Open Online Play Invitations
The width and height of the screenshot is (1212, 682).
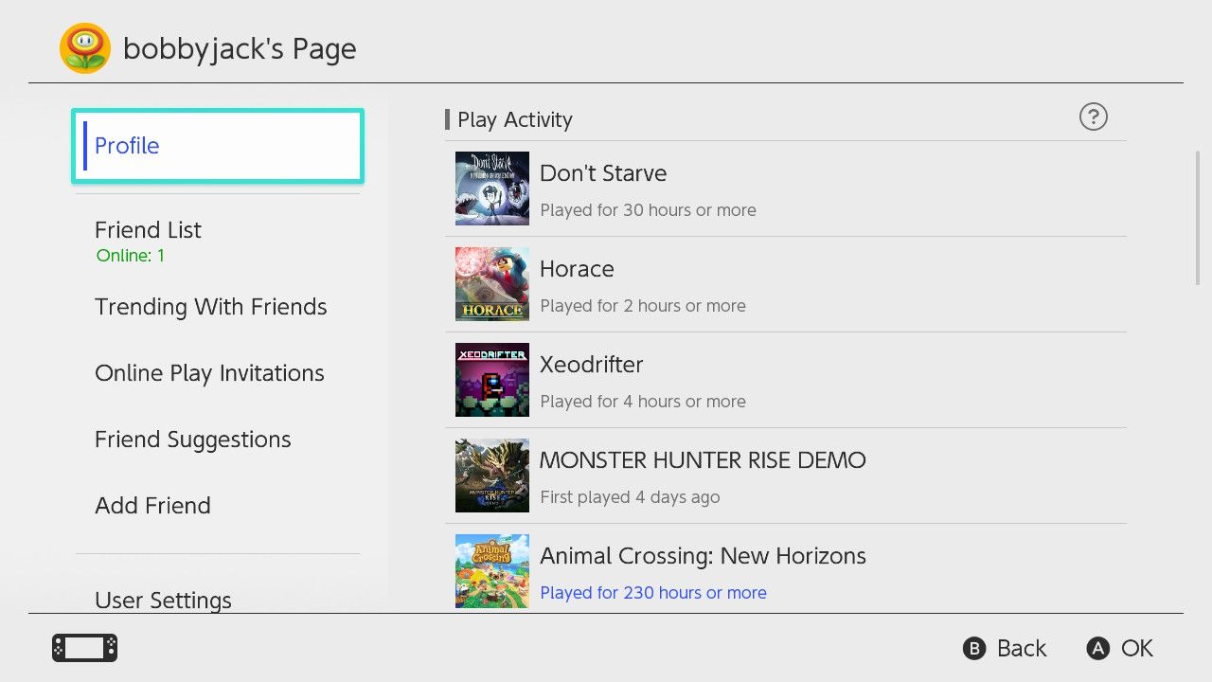tap(209, 373)
